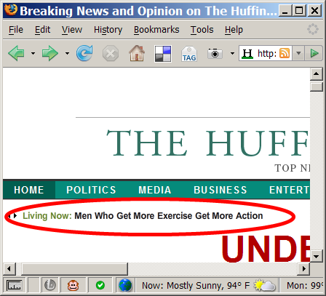Click the vertical scrollbar down arrow
Screen dimensions: 326x296
tap(316, 256)
